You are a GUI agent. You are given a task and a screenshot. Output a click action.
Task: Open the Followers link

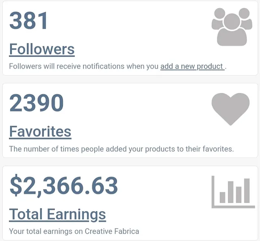pyautogui.click(x=42, y=49)
